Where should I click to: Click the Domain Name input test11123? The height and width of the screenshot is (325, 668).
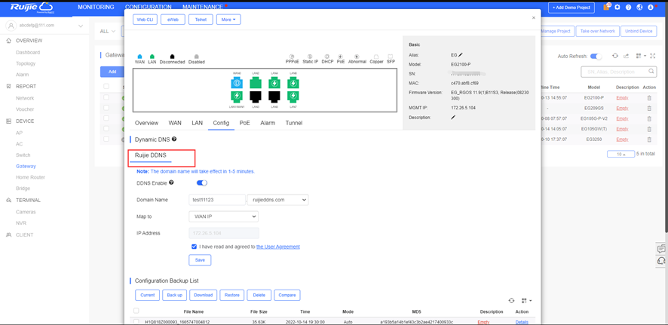click(x=217, y=200)
